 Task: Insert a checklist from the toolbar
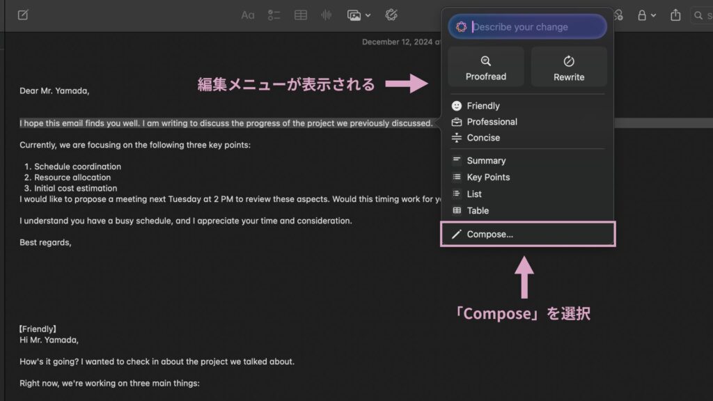point(274,14)
